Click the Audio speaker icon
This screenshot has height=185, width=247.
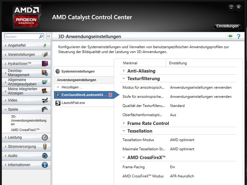point(45,155)
